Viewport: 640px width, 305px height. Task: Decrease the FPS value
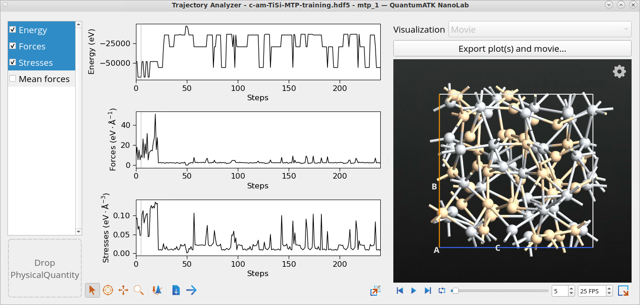click(609, 293)
